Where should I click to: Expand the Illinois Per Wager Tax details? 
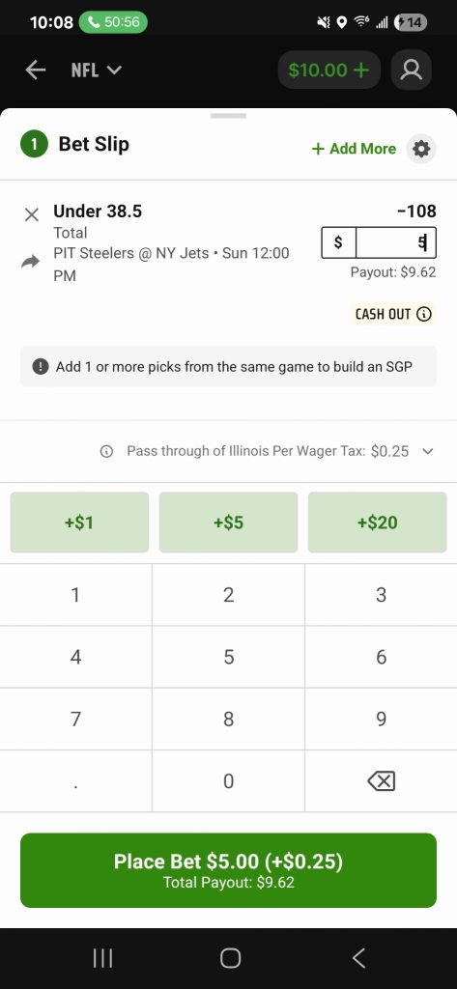click(428, 451)
